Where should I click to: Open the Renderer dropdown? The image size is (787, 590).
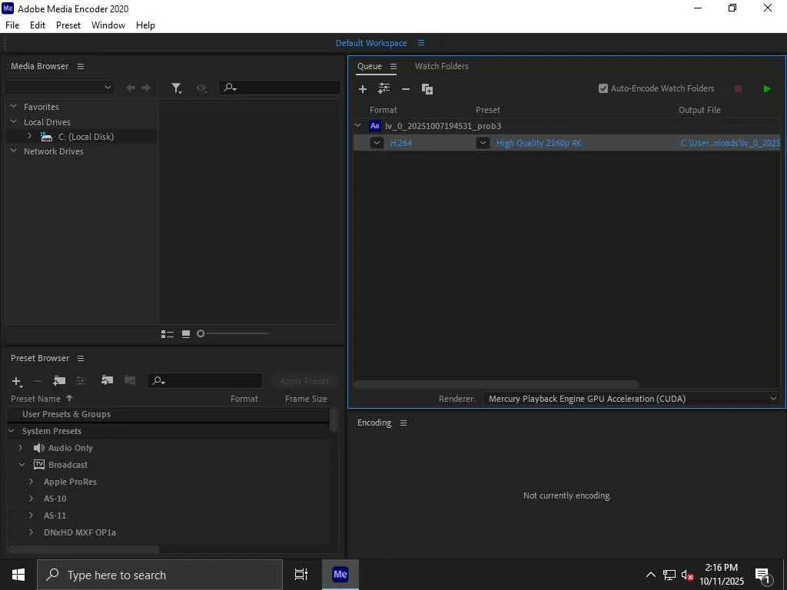click(631, 399)
